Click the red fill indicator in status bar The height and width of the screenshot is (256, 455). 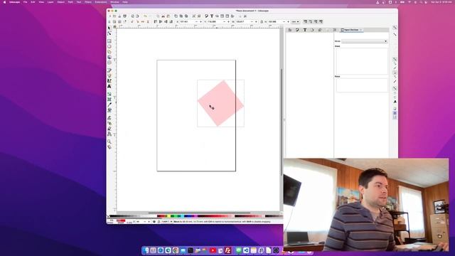[x=121, y=220]
